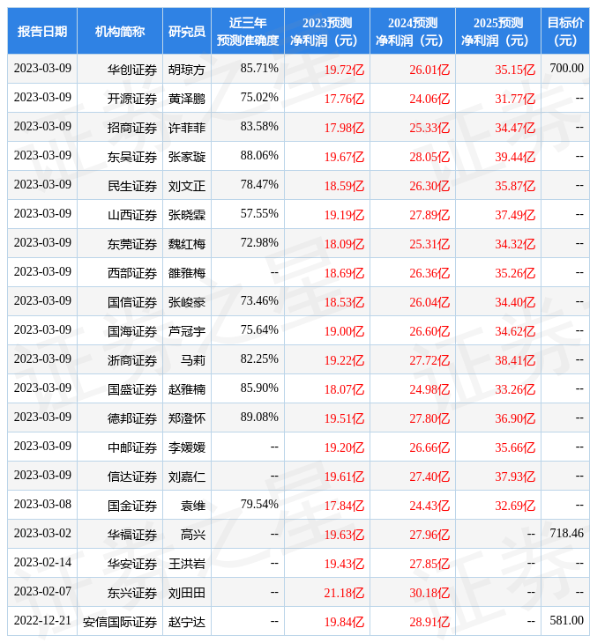Click the 581.00 target price cell
The image size is (590, 643).
[566, 620]
